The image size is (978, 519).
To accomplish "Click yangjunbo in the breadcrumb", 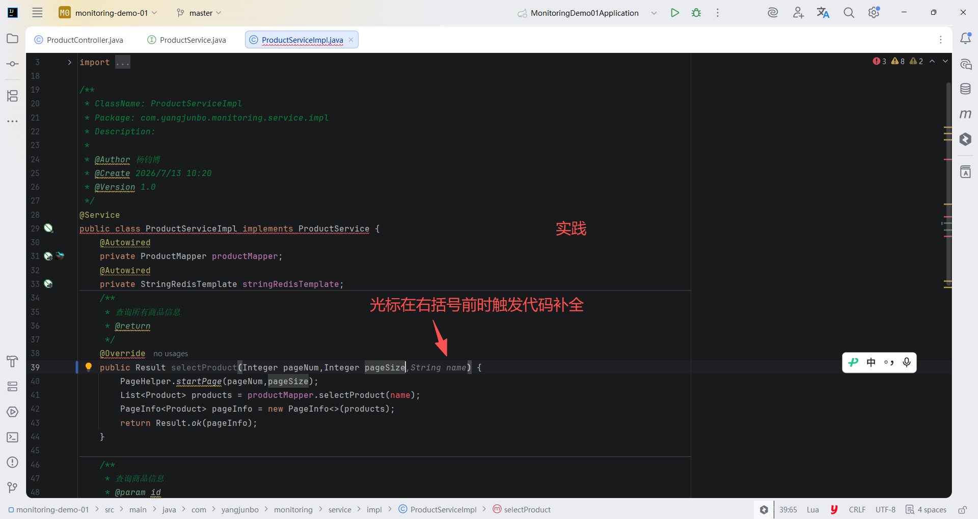I will tap(240, 509).
